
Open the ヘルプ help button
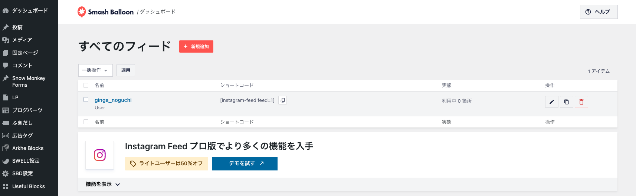click(599, 12)
